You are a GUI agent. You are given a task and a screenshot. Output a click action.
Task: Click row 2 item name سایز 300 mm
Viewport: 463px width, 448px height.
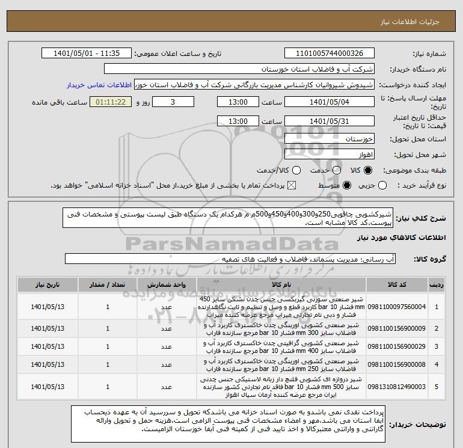[x=281, y=329]
